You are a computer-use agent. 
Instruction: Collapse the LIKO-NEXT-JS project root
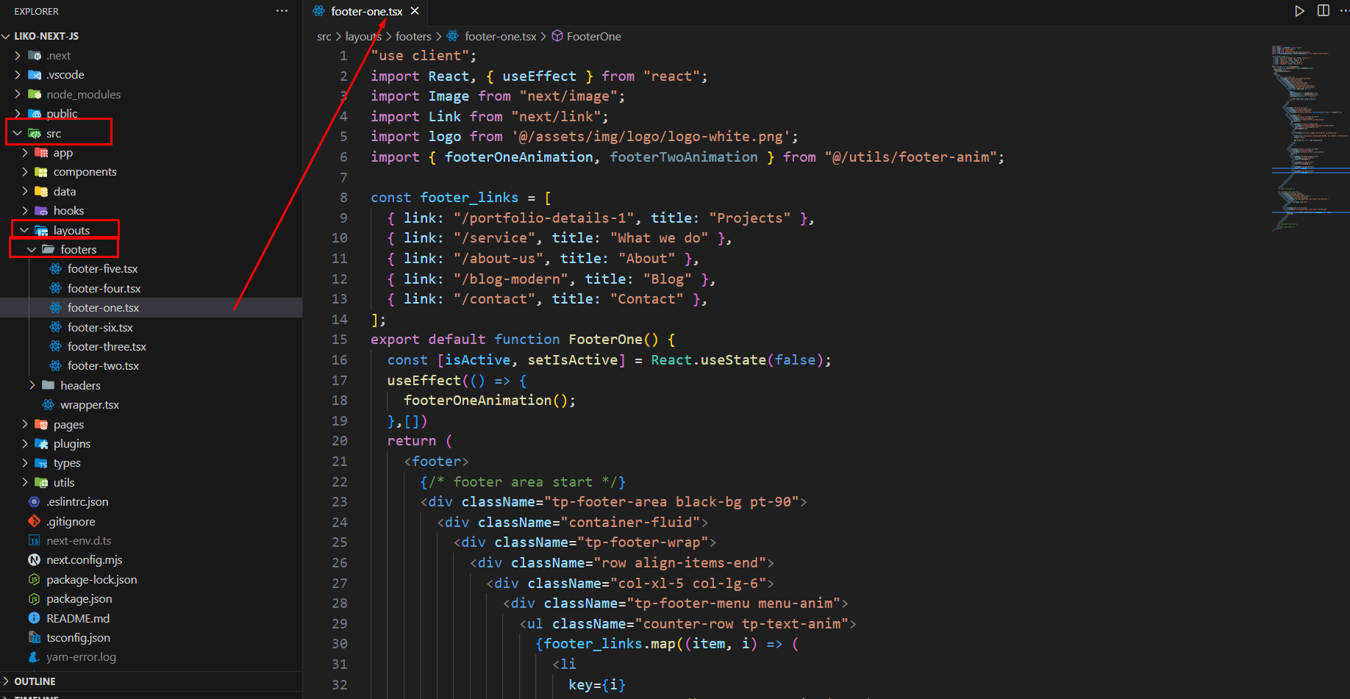(7, 36)
